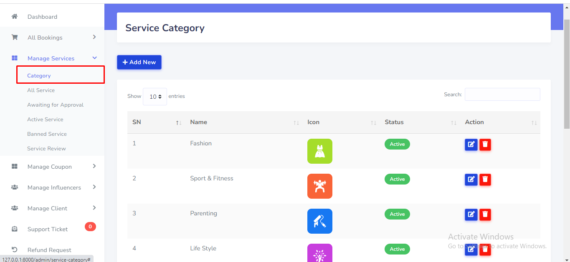Click the Dashboard home icon
Image resolution: width=570 pixels, height=262 pixels.
(x=15, y=17)
